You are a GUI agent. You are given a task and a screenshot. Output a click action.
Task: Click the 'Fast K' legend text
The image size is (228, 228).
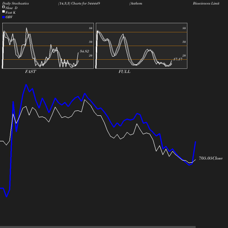(10, 12)
